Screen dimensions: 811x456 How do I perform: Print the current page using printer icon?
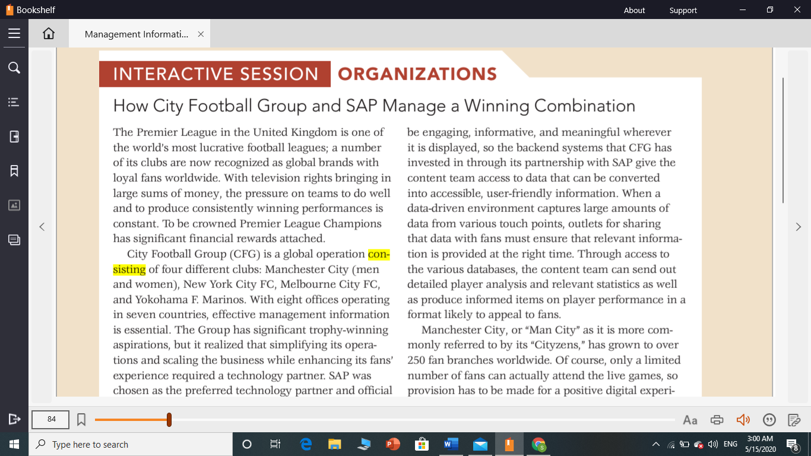[x=717, y=420]
